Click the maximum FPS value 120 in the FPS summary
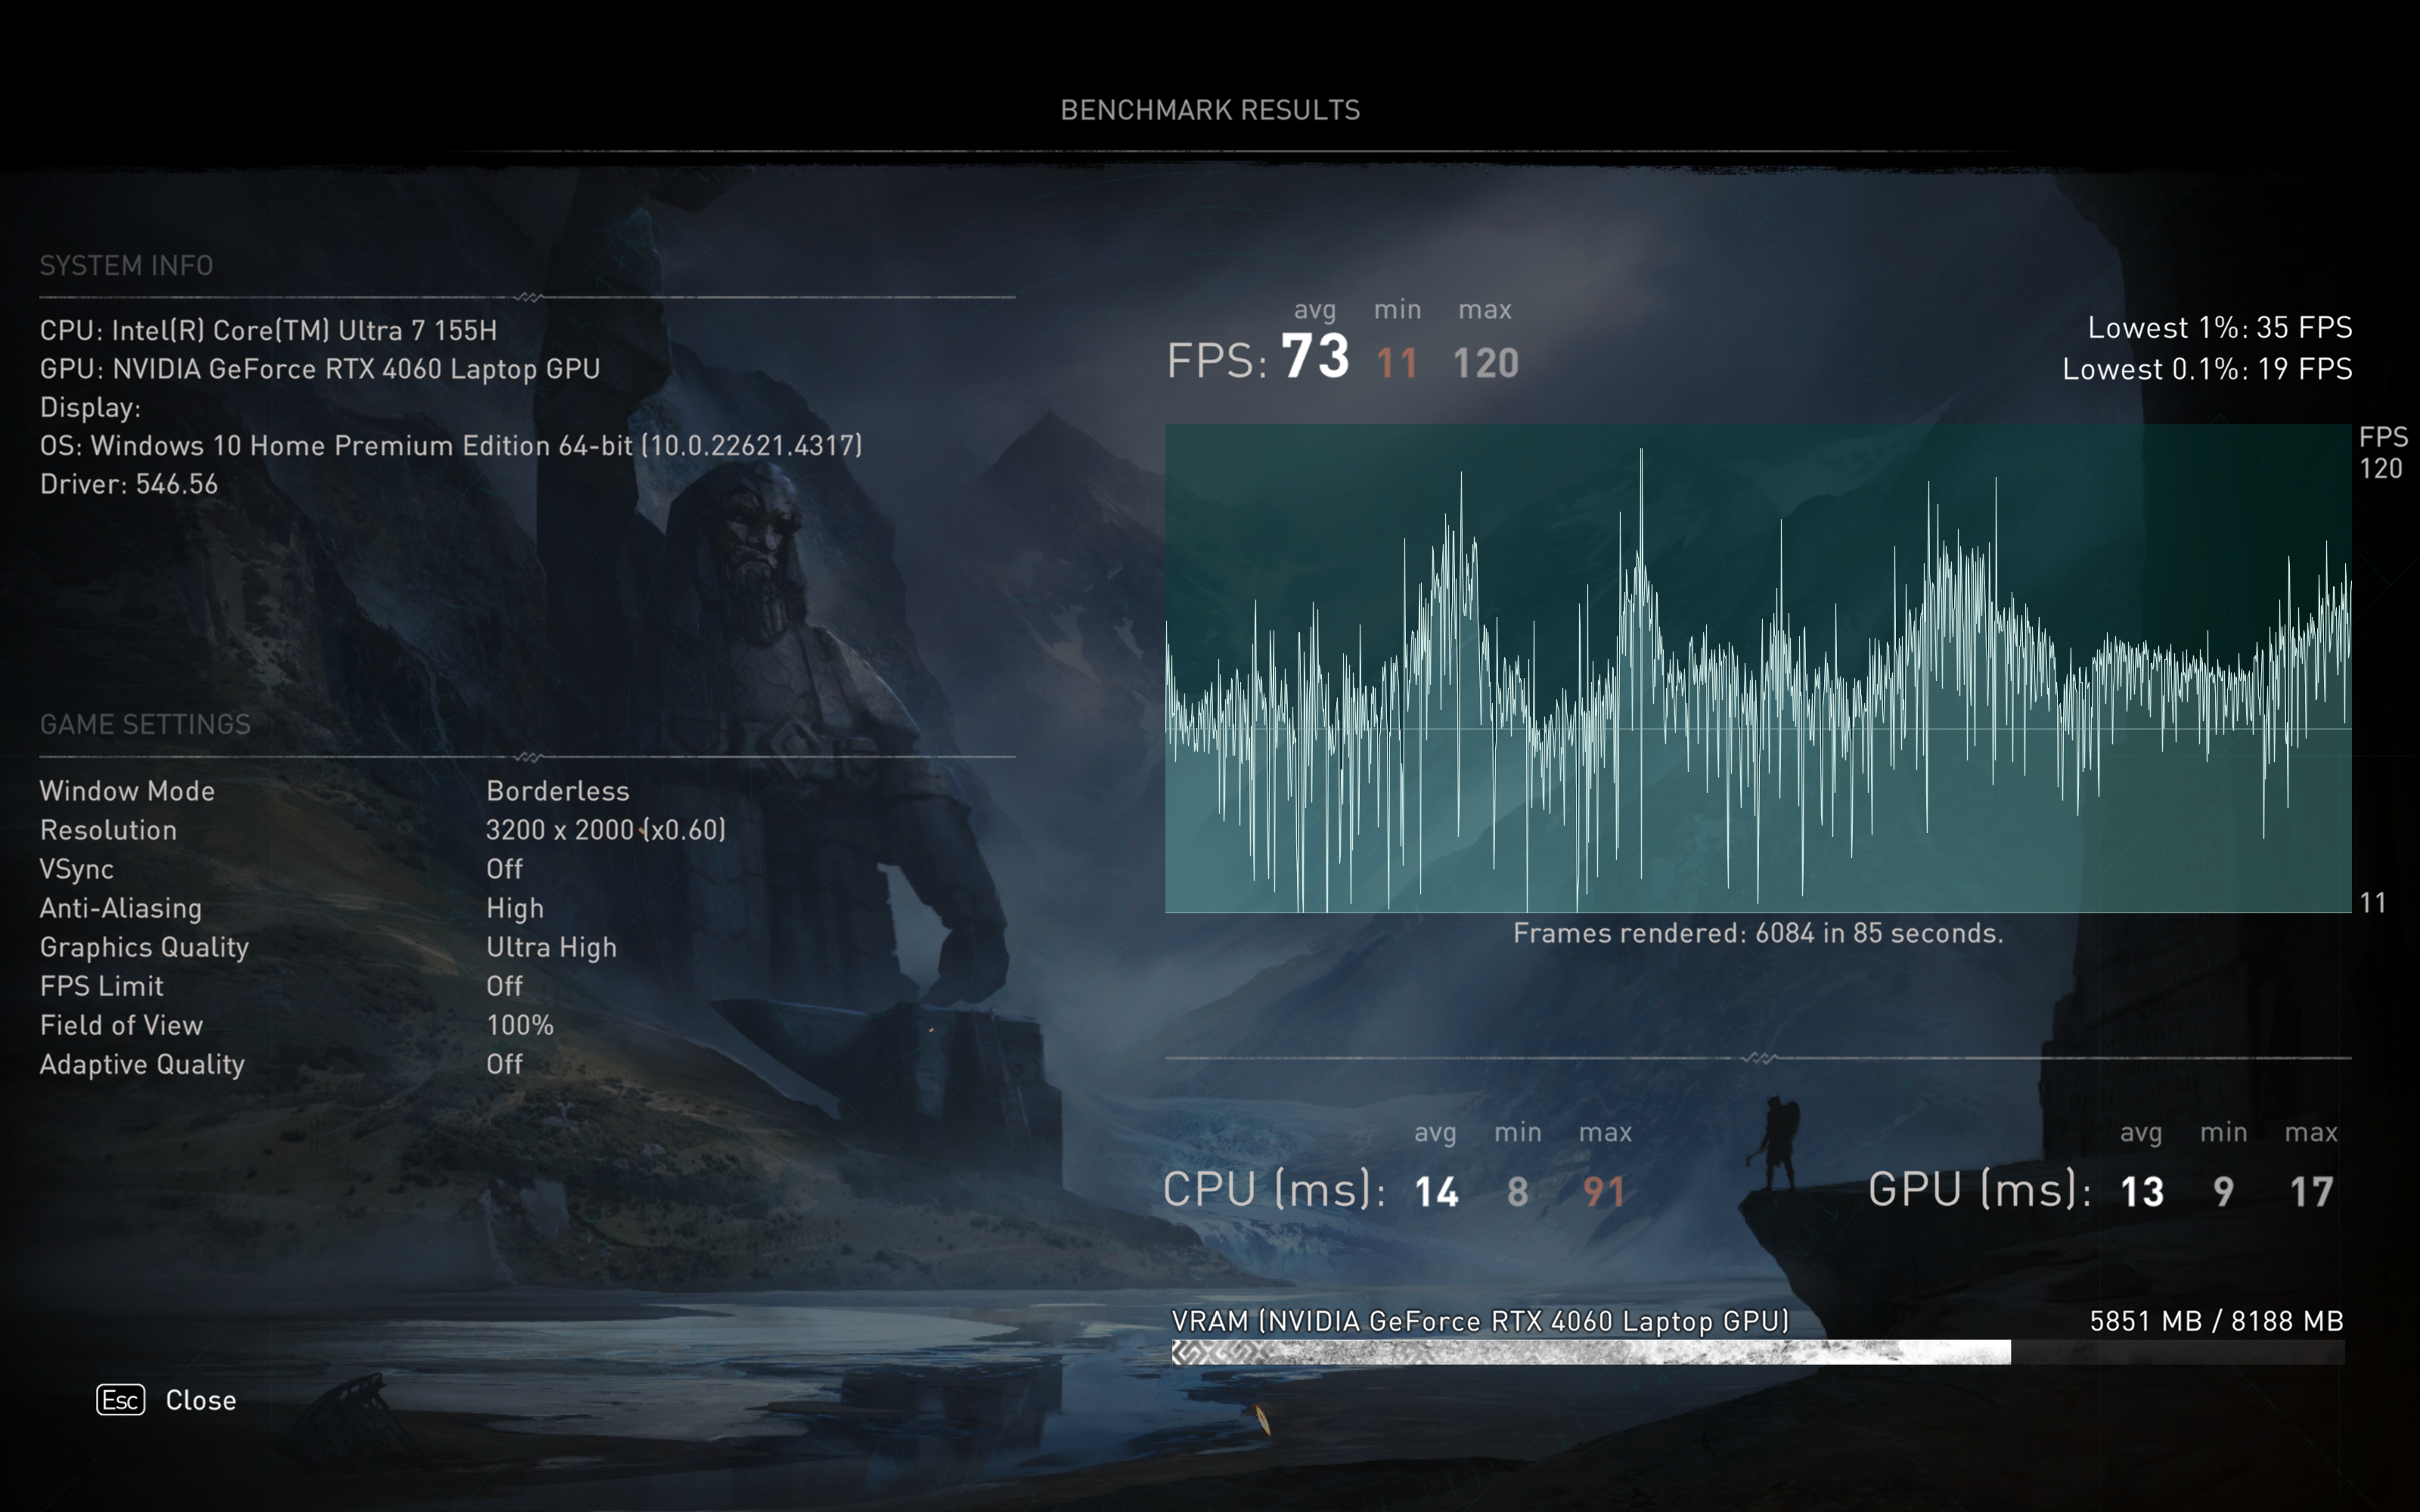 tap(1486, 363)
